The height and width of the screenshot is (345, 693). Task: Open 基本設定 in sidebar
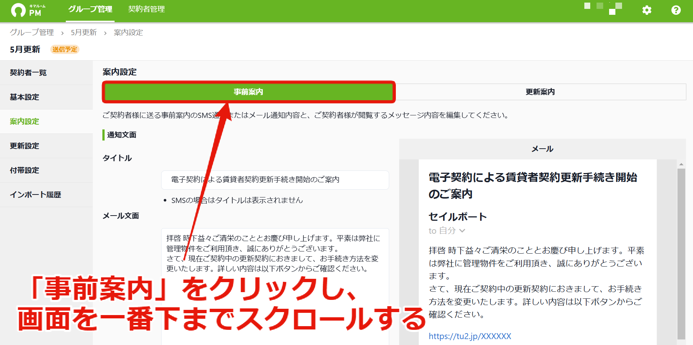click(46, 97)
